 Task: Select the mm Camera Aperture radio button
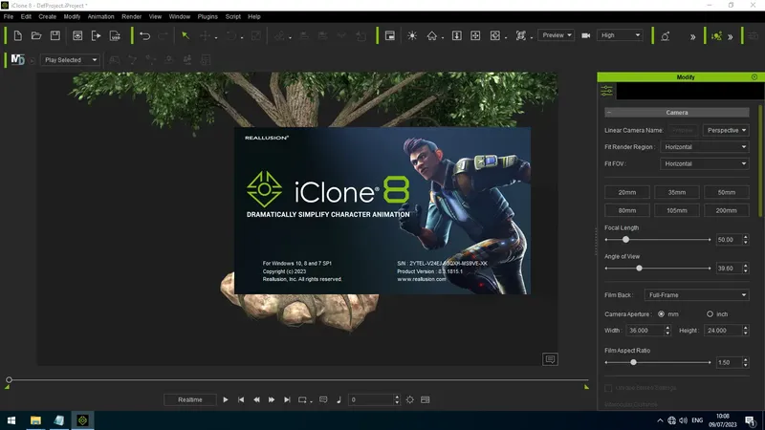pyautogui.click(x=661, y=313)
